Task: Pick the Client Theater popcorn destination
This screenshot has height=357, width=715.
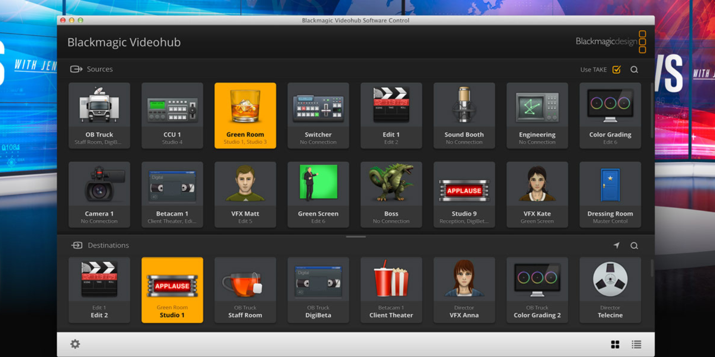Action: click(x=391, y=290)
